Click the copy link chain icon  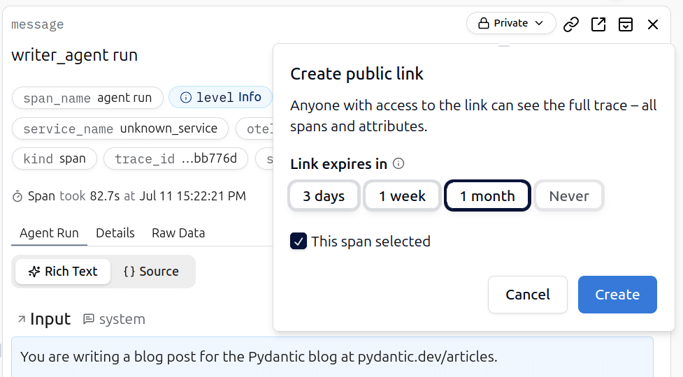[x=571, y=24]
